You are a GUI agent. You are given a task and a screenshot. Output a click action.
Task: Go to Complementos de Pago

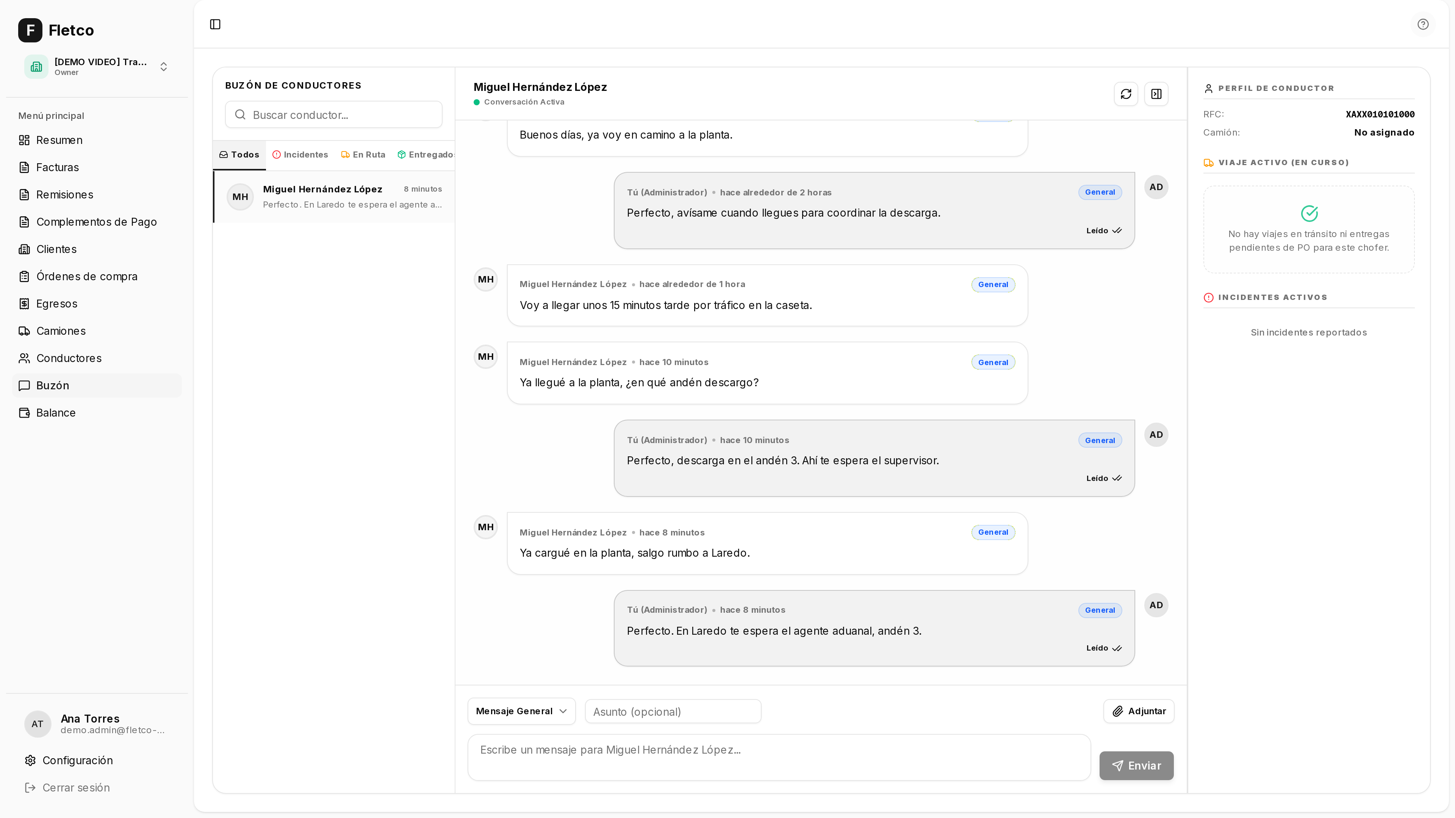pyautogui.click(x=97, y=222)
